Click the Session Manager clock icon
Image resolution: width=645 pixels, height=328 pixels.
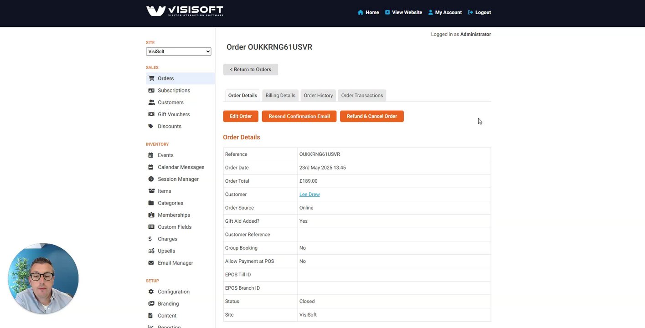[x=151, y=179]
